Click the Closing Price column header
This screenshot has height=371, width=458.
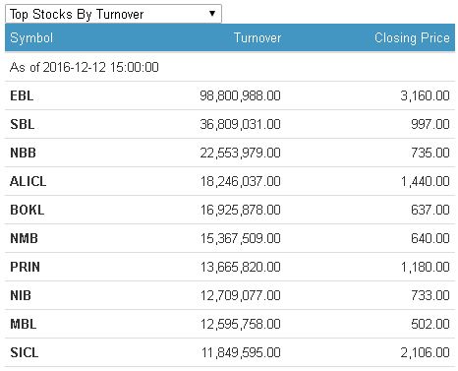(x=412, y=37)
